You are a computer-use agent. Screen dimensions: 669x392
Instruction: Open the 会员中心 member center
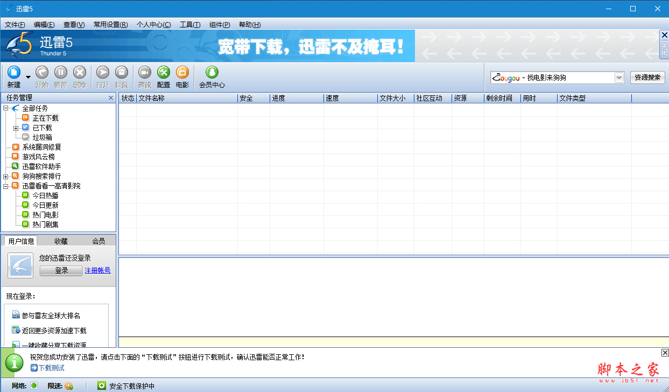click(212, 76)
